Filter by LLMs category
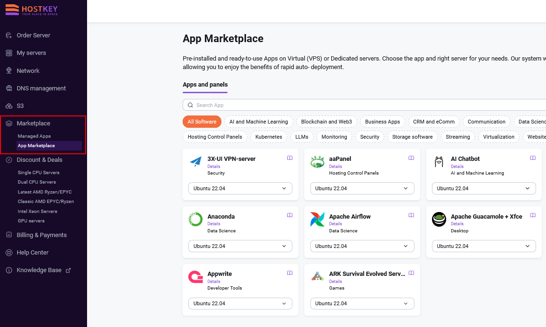546x327 pixels. pyautogui.click(x=302, y=137)
